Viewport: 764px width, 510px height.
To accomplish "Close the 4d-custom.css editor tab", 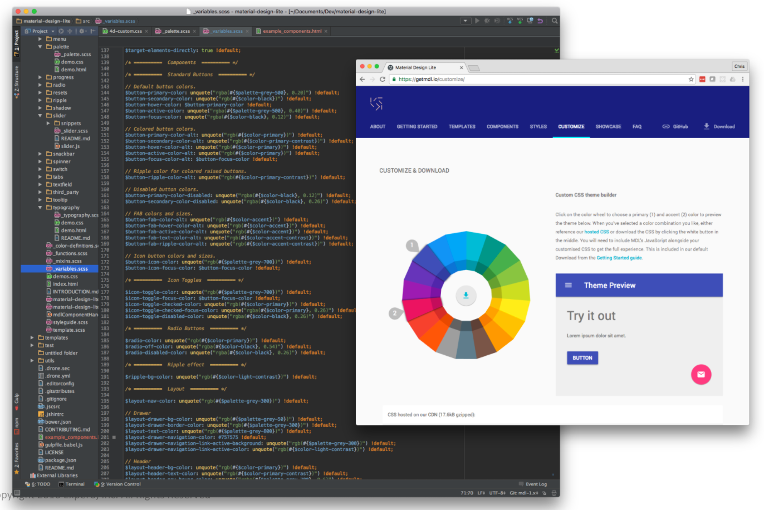I will 146,31.
